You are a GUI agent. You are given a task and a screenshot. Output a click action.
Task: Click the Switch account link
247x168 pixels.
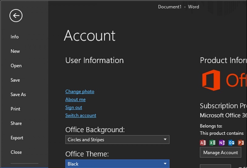pyautogui.click(x=81, y=115)
